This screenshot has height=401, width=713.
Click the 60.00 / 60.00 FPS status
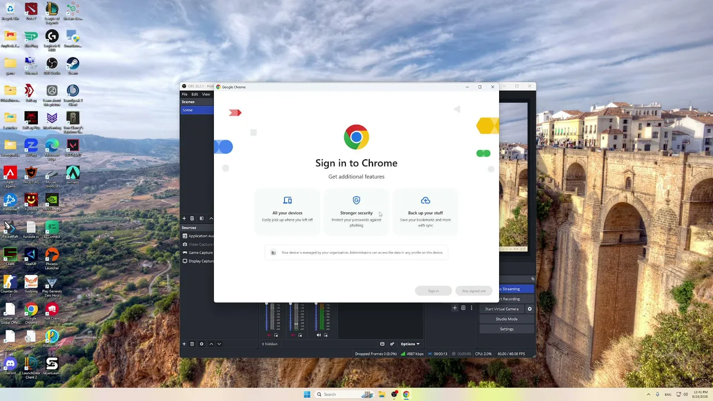(511, 354)
